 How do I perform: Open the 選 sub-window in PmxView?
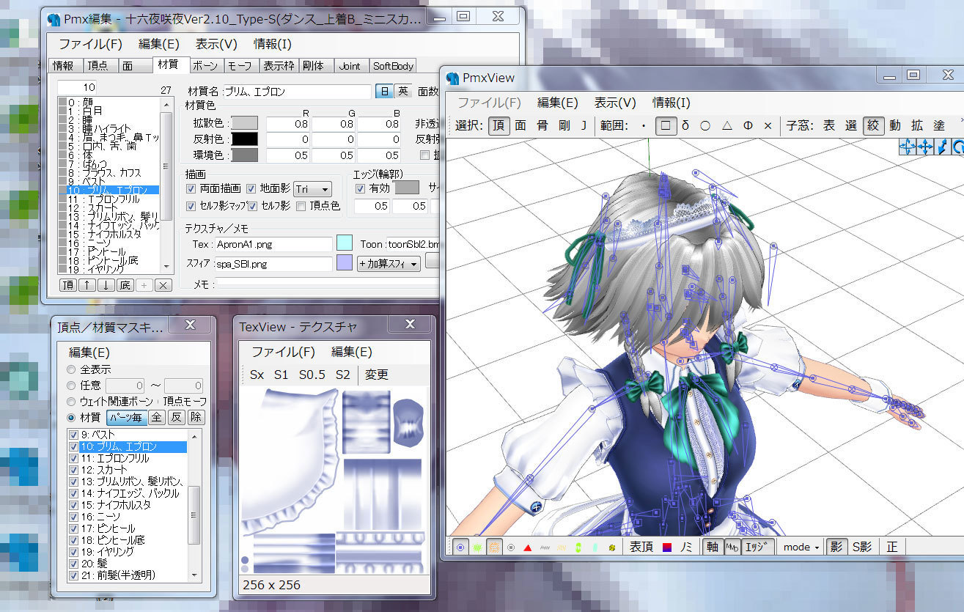point(851,125)
